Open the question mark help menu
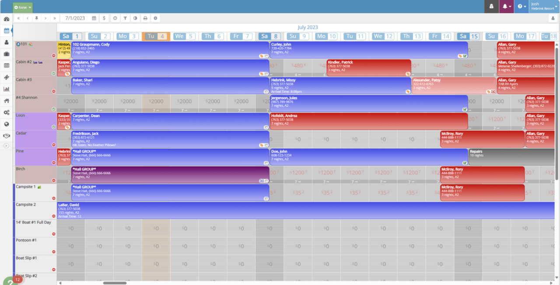 [x=520, y=6]
